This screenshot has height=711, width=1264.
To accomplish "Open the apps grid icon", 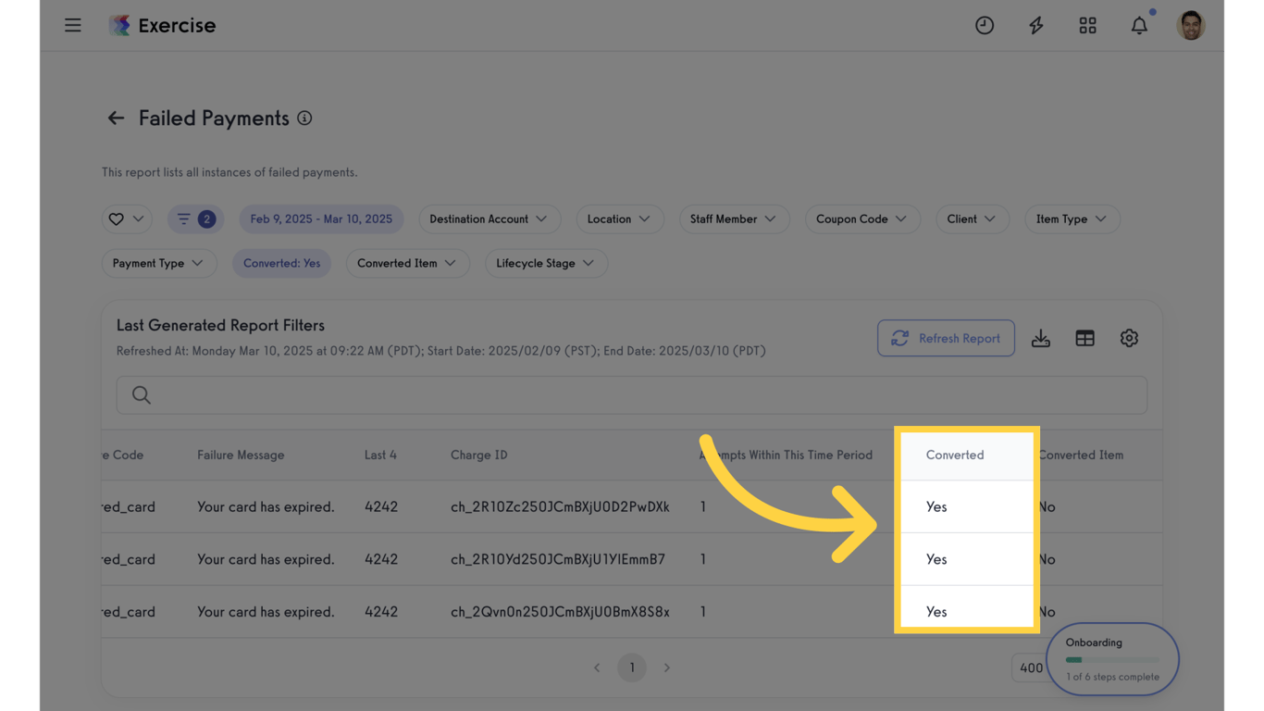I will click(1087, 25).
